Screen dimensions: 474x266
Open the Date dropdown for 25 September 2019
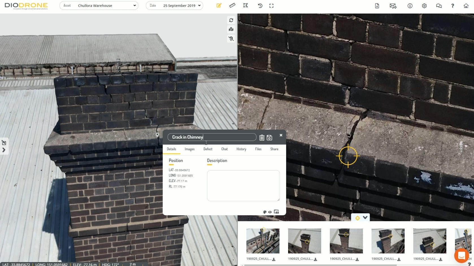click(174, 5)
